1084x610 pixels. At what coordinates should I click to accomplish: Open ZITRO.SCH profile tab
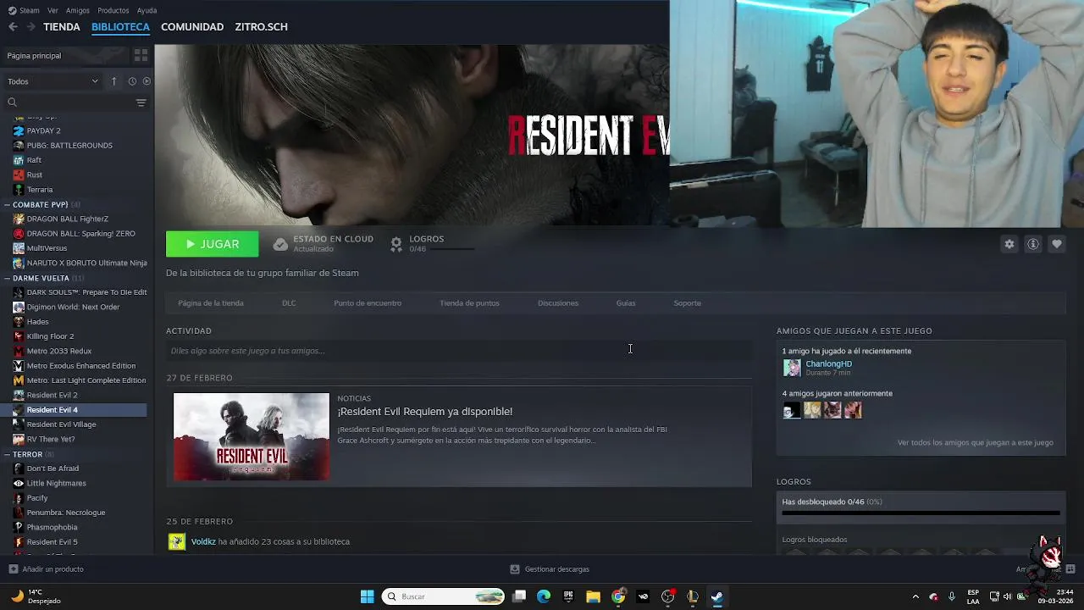coord(261,27)
